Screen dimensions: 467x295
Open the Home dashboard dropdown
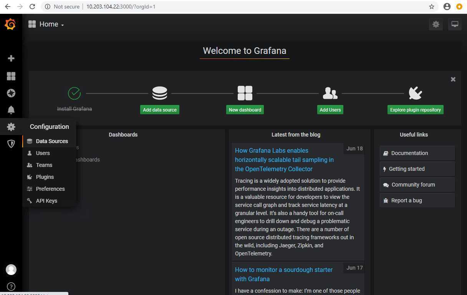tap(46, 24)
